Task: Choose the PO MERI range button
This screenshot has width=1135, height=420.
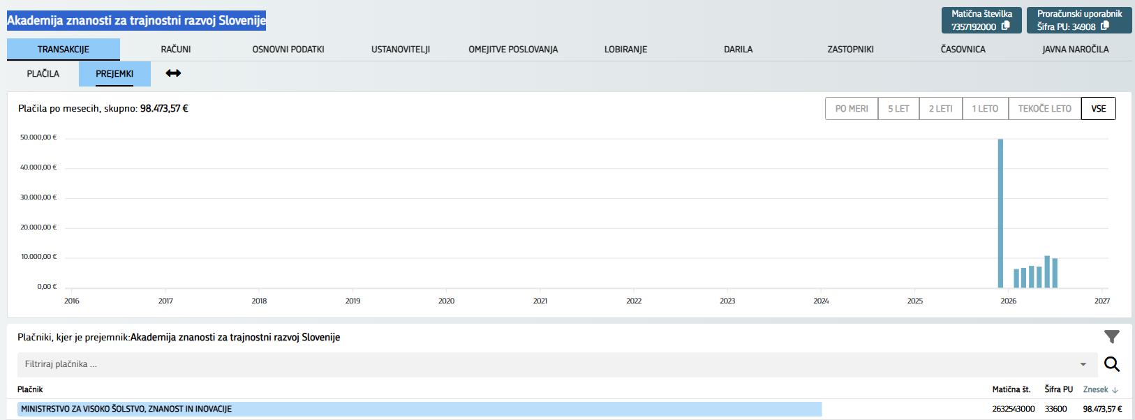Action: pos(852,109)
